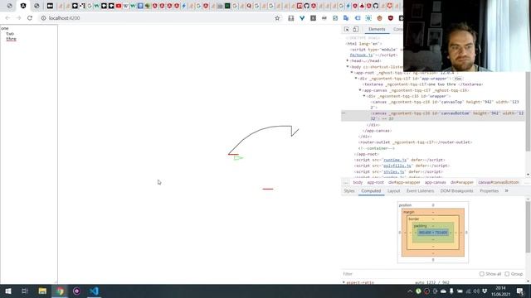Open the notification center icon
The height and width of the screenshot is (298, 531).
tap(520, 291)
